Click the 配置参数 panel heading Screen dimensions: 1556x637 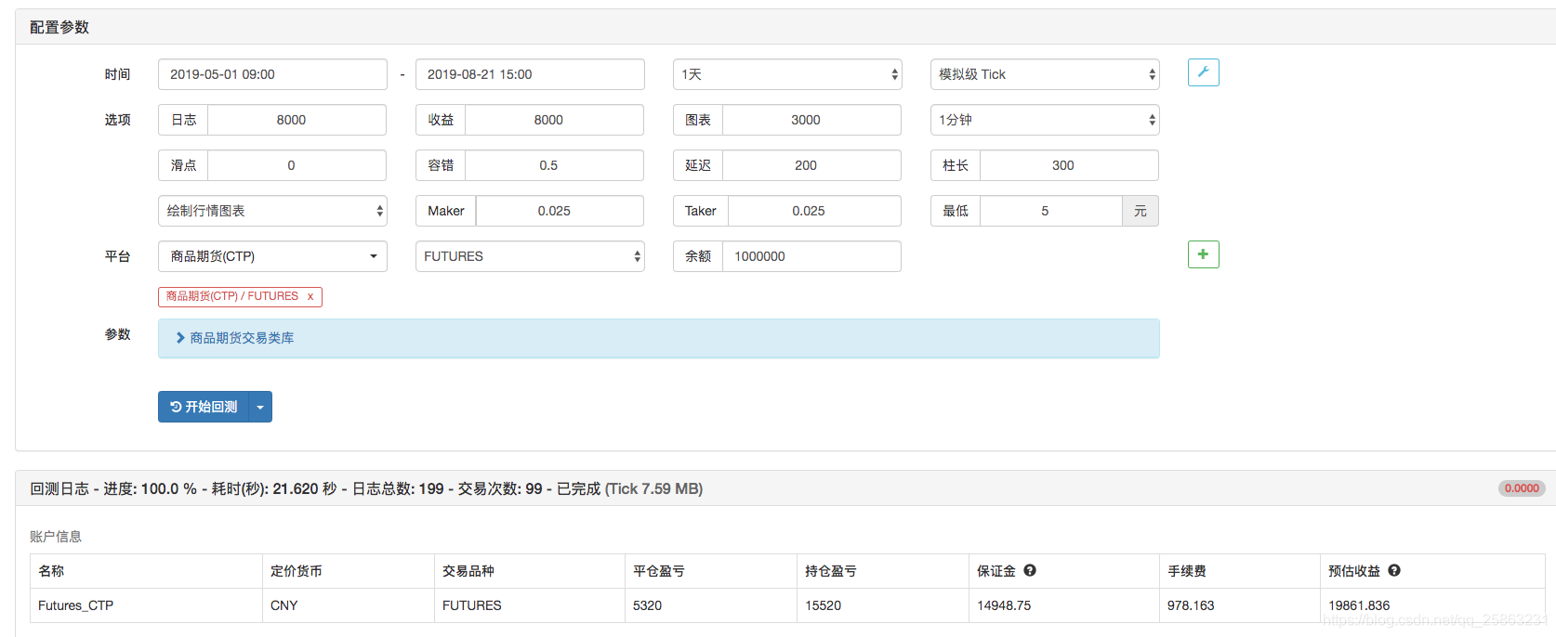(x=59, y=27)
